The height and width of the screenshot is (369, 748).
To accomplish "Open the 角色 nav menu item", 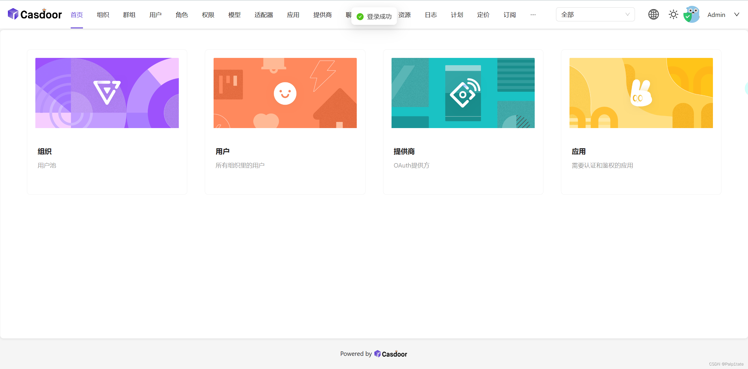I will [x=182, y=15].
